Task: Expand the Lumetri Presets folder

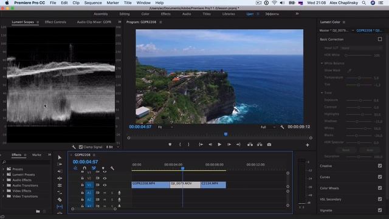Action: pos(3,175)
